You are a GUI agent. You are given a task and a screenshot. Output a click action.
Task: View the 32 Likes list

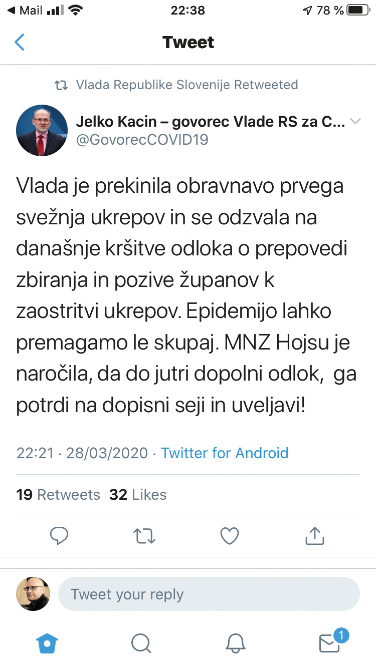tap(138, 495)
